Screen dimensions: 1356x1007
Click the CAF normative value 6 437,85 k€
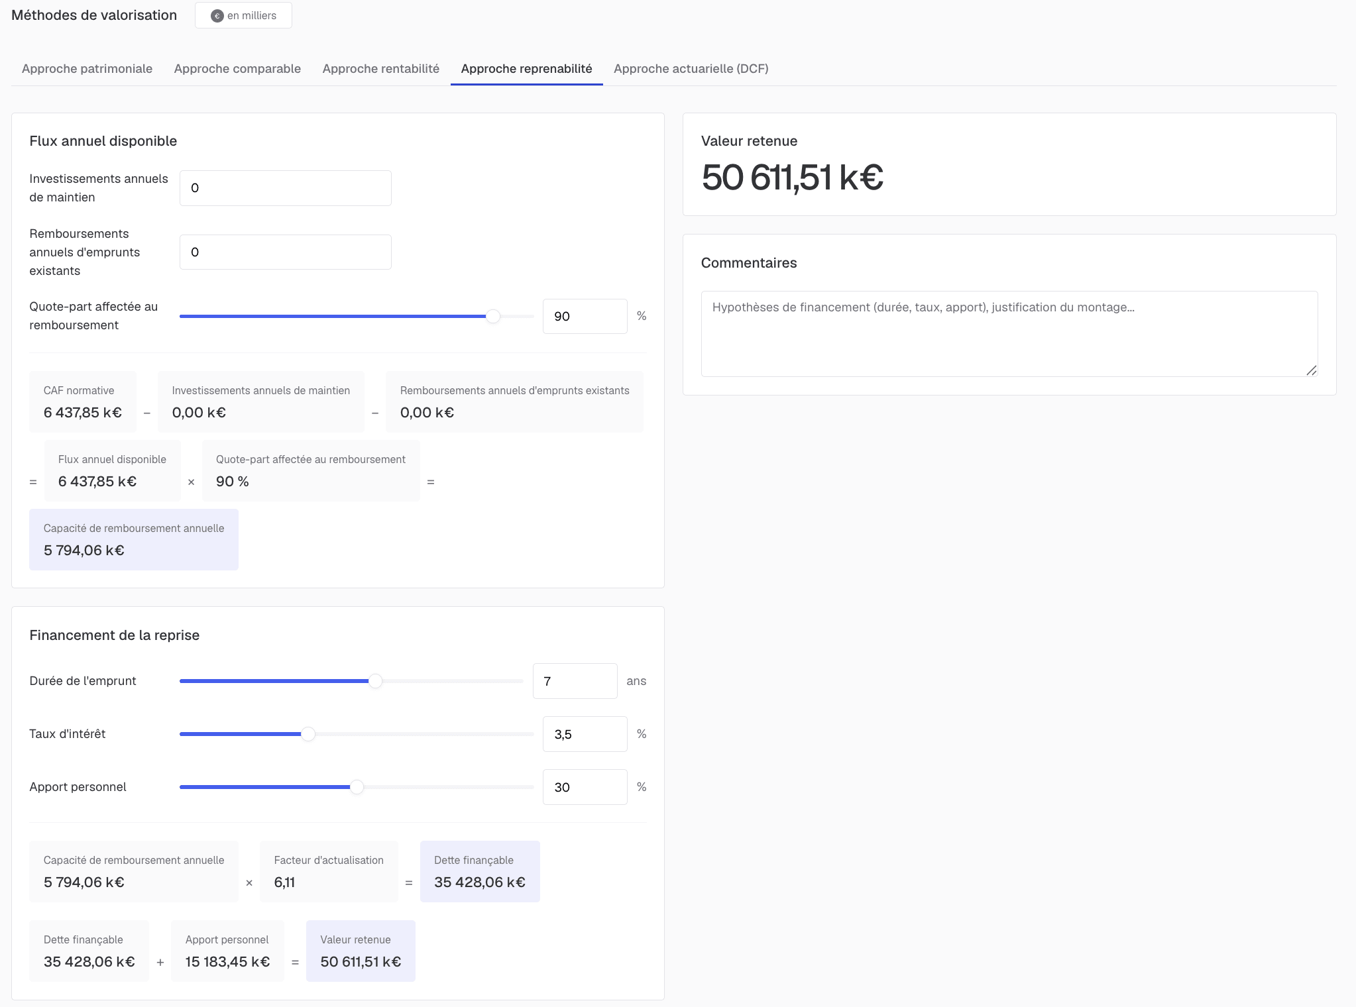pyautogui.click(x=83, y=413)
